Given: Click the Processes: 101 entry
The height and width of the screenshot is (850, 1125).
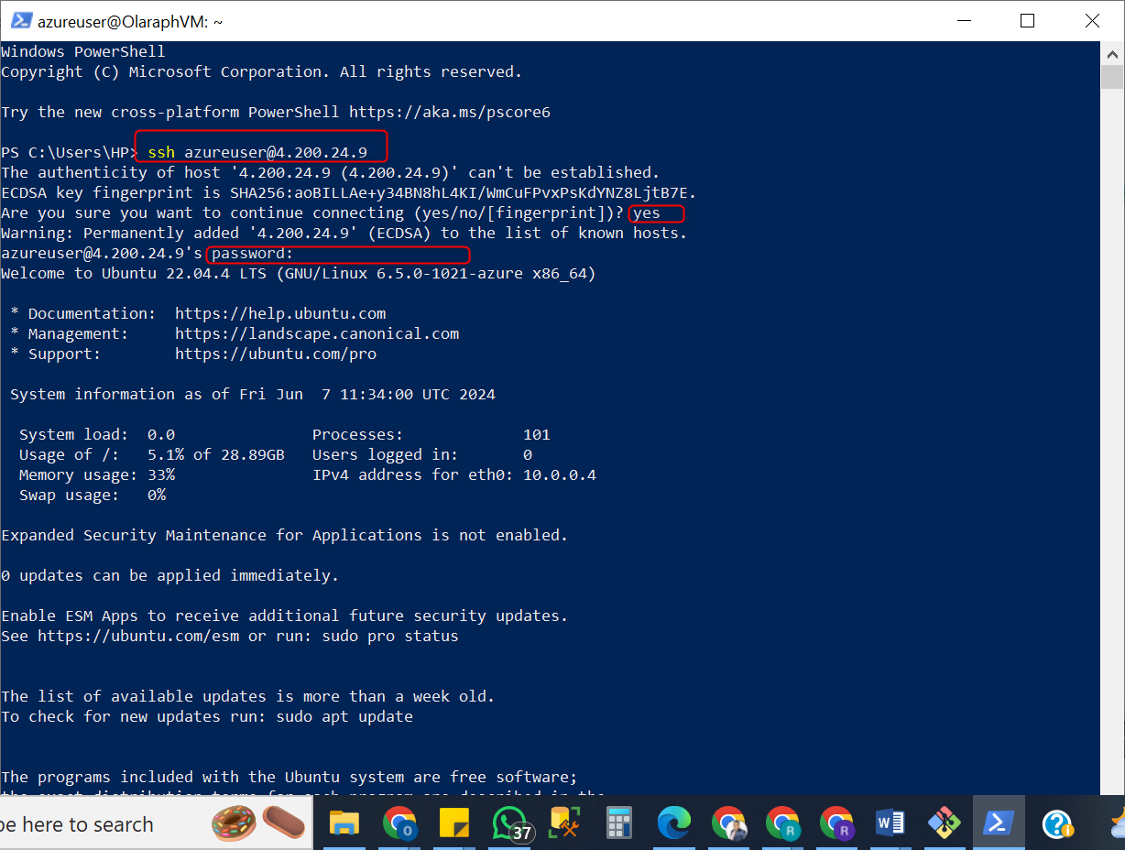Looking at the screenshot, I should [x=431, y=434].
